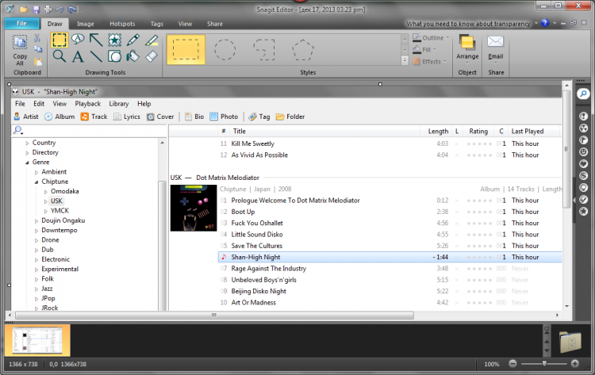Click the flag tag icon in sidebar
Screen dimensions: 595x375
click(583, 140)
